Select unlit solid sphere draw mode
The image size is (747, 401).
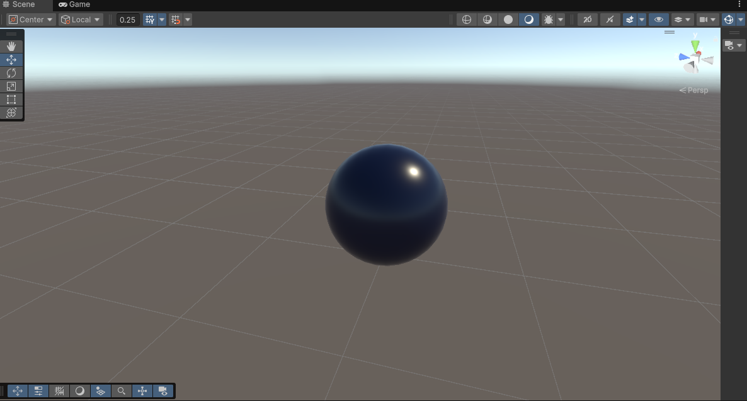click(508, 20)
